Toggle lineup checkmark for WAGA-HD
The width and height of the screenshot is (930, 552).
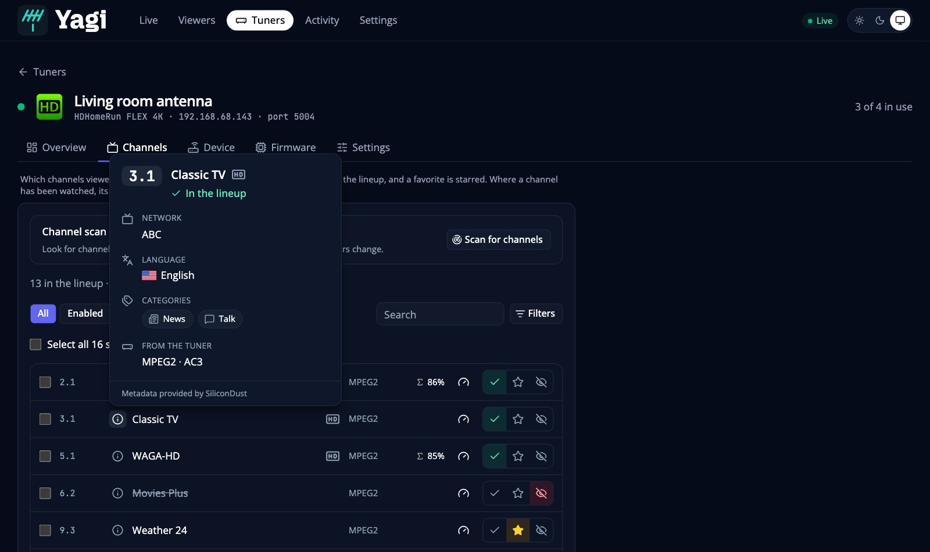coord(495,456)
